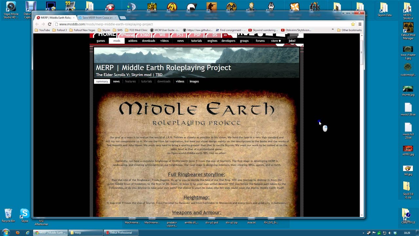Open the SMS bookmarks folder
The image size is (419, 236).
point(118,30)
